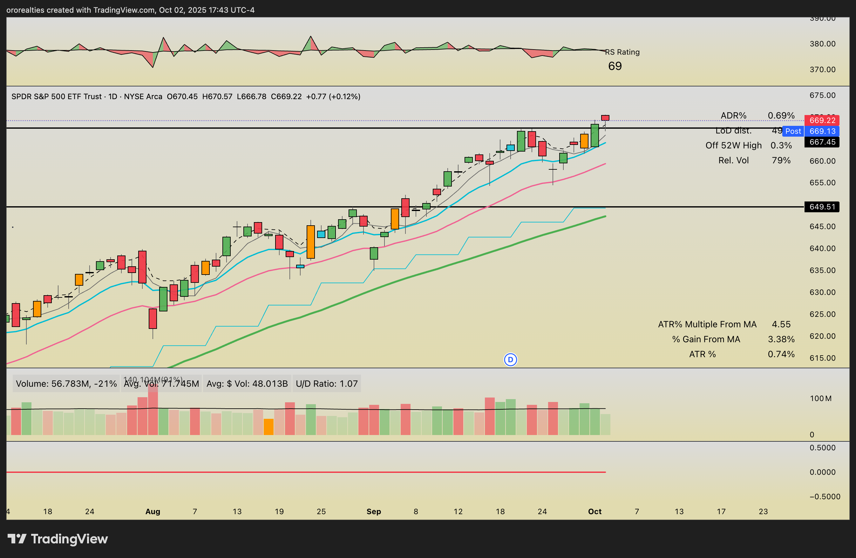Screen dimensions: 856x558
Task: Click the orange volume bar
Action: pyautogui.click(x=268, y=427)
